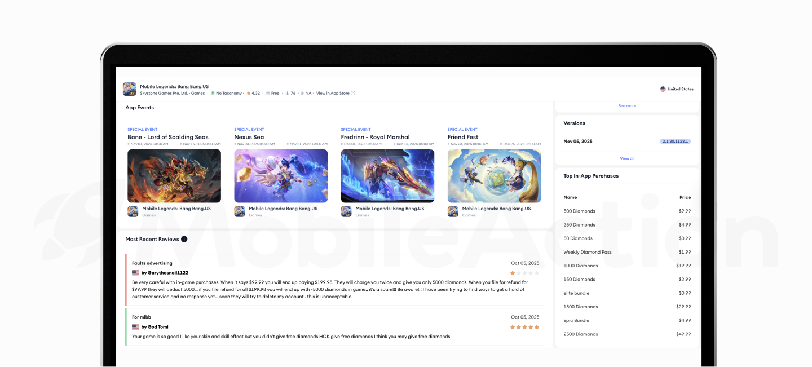The width and height of the screenshot is (812, 367).
Task: Click the app icon under the Nexus Sea event
Action: coord(240,211)
